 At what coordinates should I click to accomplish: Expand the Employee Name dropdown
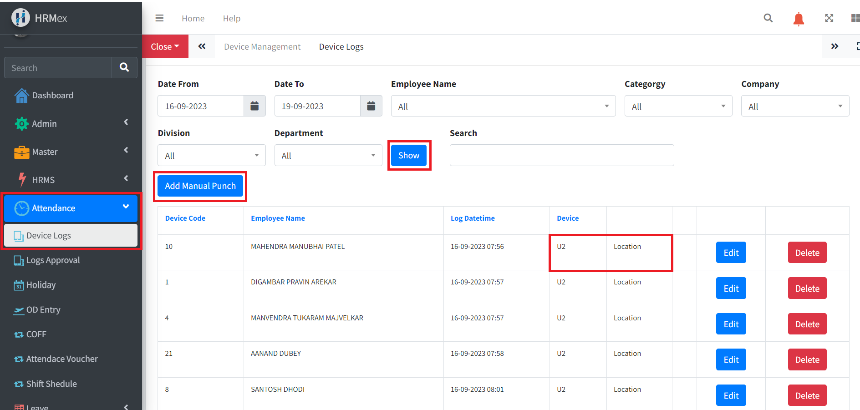tap(503, 106)
